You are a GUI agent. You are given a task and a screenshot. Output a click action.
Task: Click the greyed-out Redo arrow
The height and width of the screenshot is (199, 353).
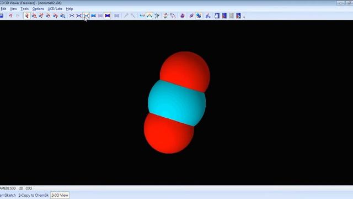(x=18, y=15)
